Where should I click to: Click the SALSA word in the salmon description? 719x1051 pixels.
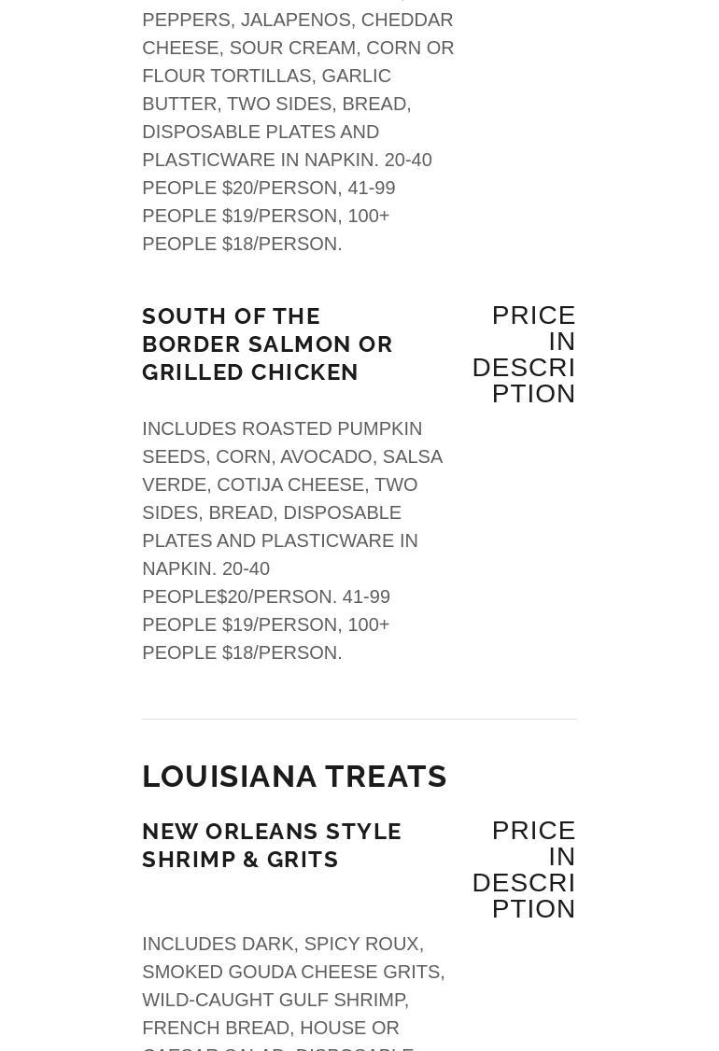(x=413, y=456)
